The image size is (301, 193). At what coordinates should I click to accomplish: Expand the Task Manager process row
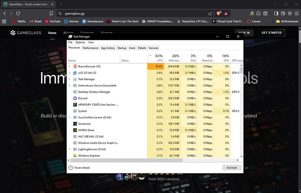(69, 79)
